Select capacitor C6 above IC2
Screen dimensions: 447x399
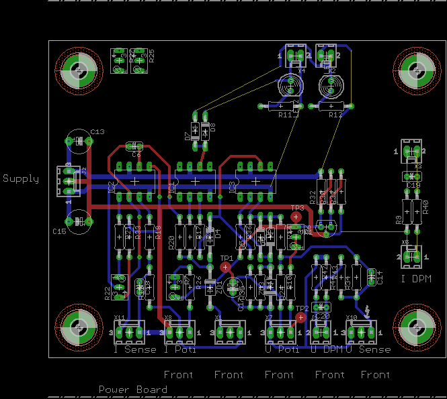point(134,146)
